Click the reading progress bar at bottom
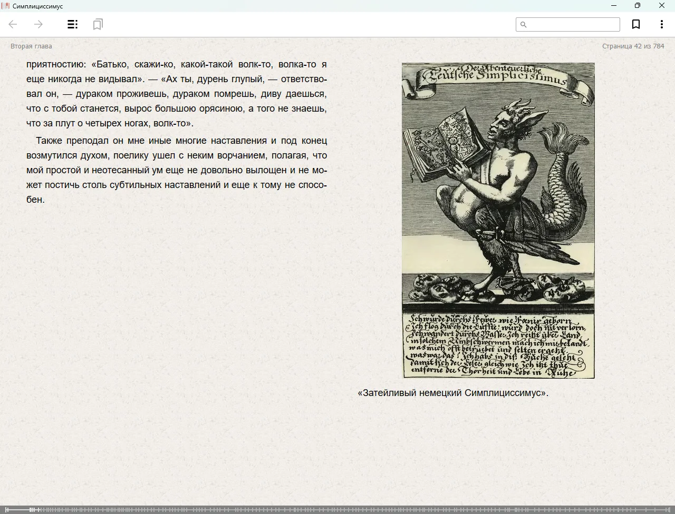 point(337,509)
